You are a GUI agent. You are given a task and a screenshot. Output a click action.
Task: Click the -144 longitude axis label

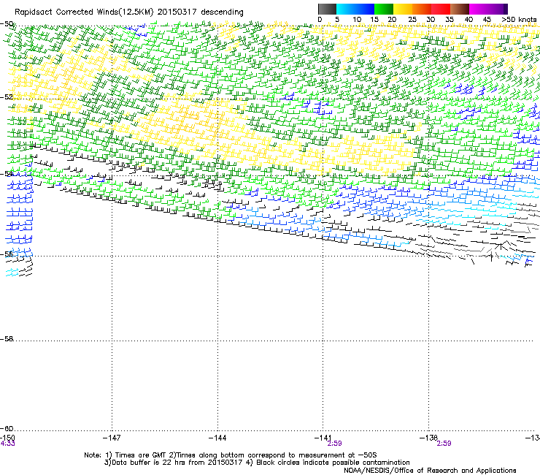pyautogui.click(x=217, y=438)
